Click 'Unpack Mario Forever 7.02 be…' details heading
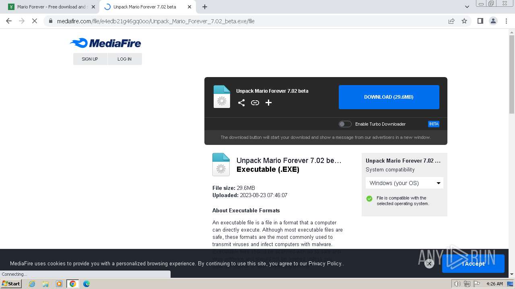 289,161
